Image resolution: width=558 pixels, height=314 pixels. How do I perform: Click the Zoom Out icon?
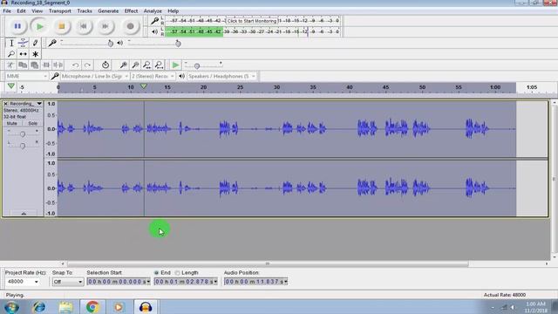click(x=135, y=65)
